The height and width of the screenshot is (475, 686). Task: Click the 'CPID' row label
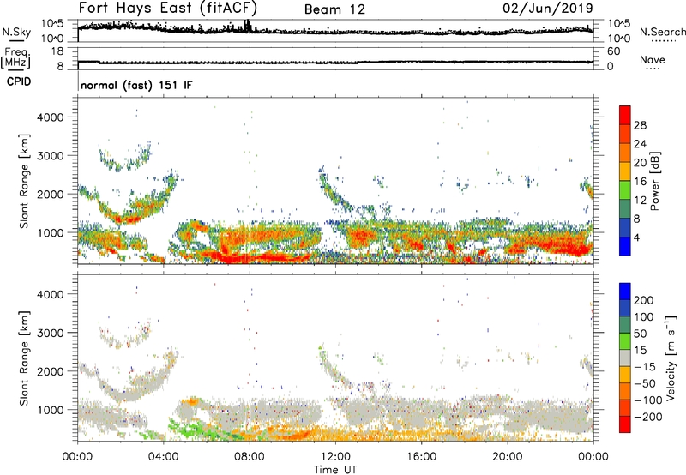tap(19, 81)
